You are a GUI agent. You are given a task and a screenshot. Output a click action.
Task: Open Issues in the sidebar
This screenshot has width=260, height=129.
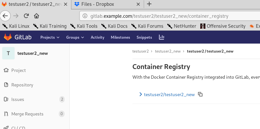tap(18, 99)
